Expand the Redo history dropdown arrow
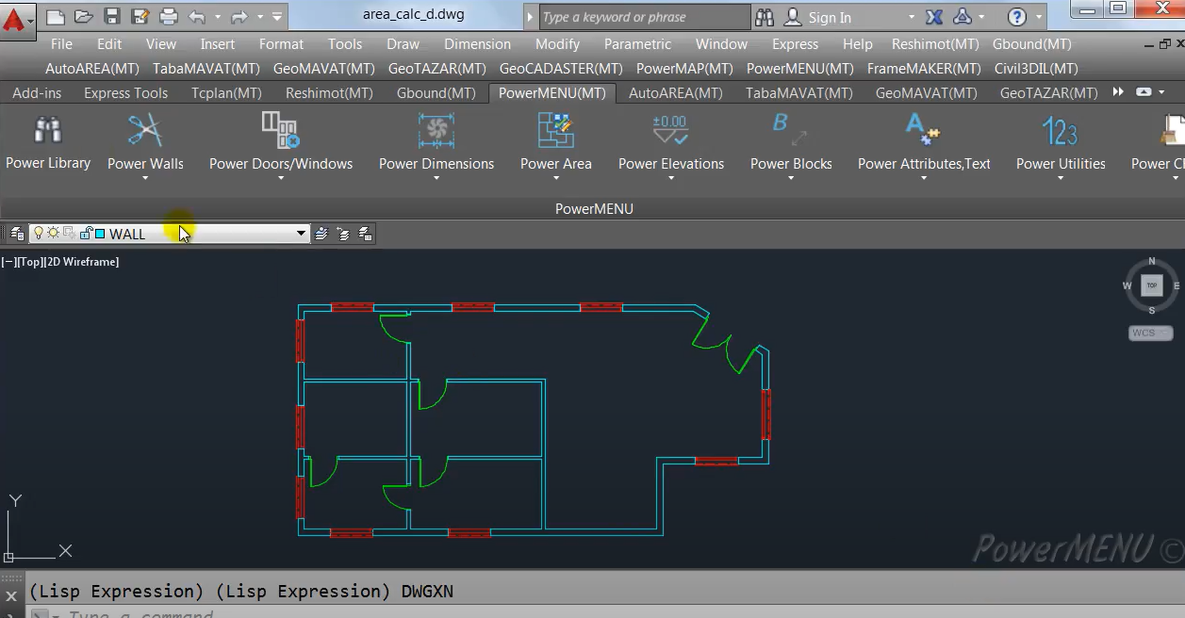The image size is (1185, 618). (x=258, y=17)
